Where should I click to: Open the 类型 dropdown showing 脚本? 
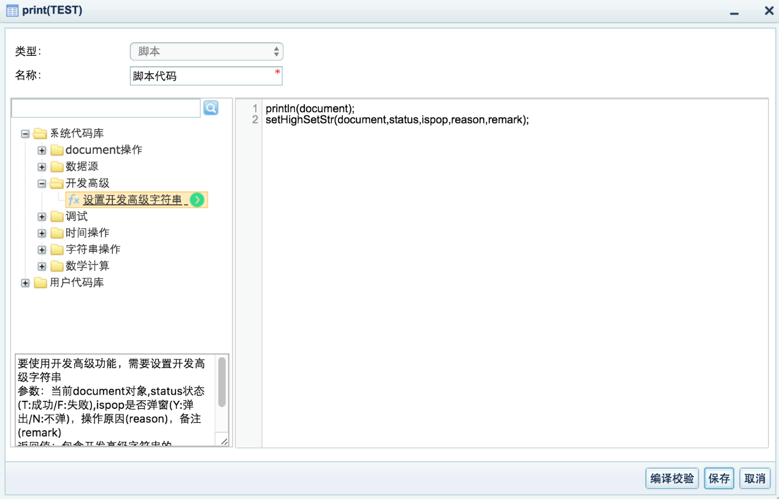click(x=206, y=51)
